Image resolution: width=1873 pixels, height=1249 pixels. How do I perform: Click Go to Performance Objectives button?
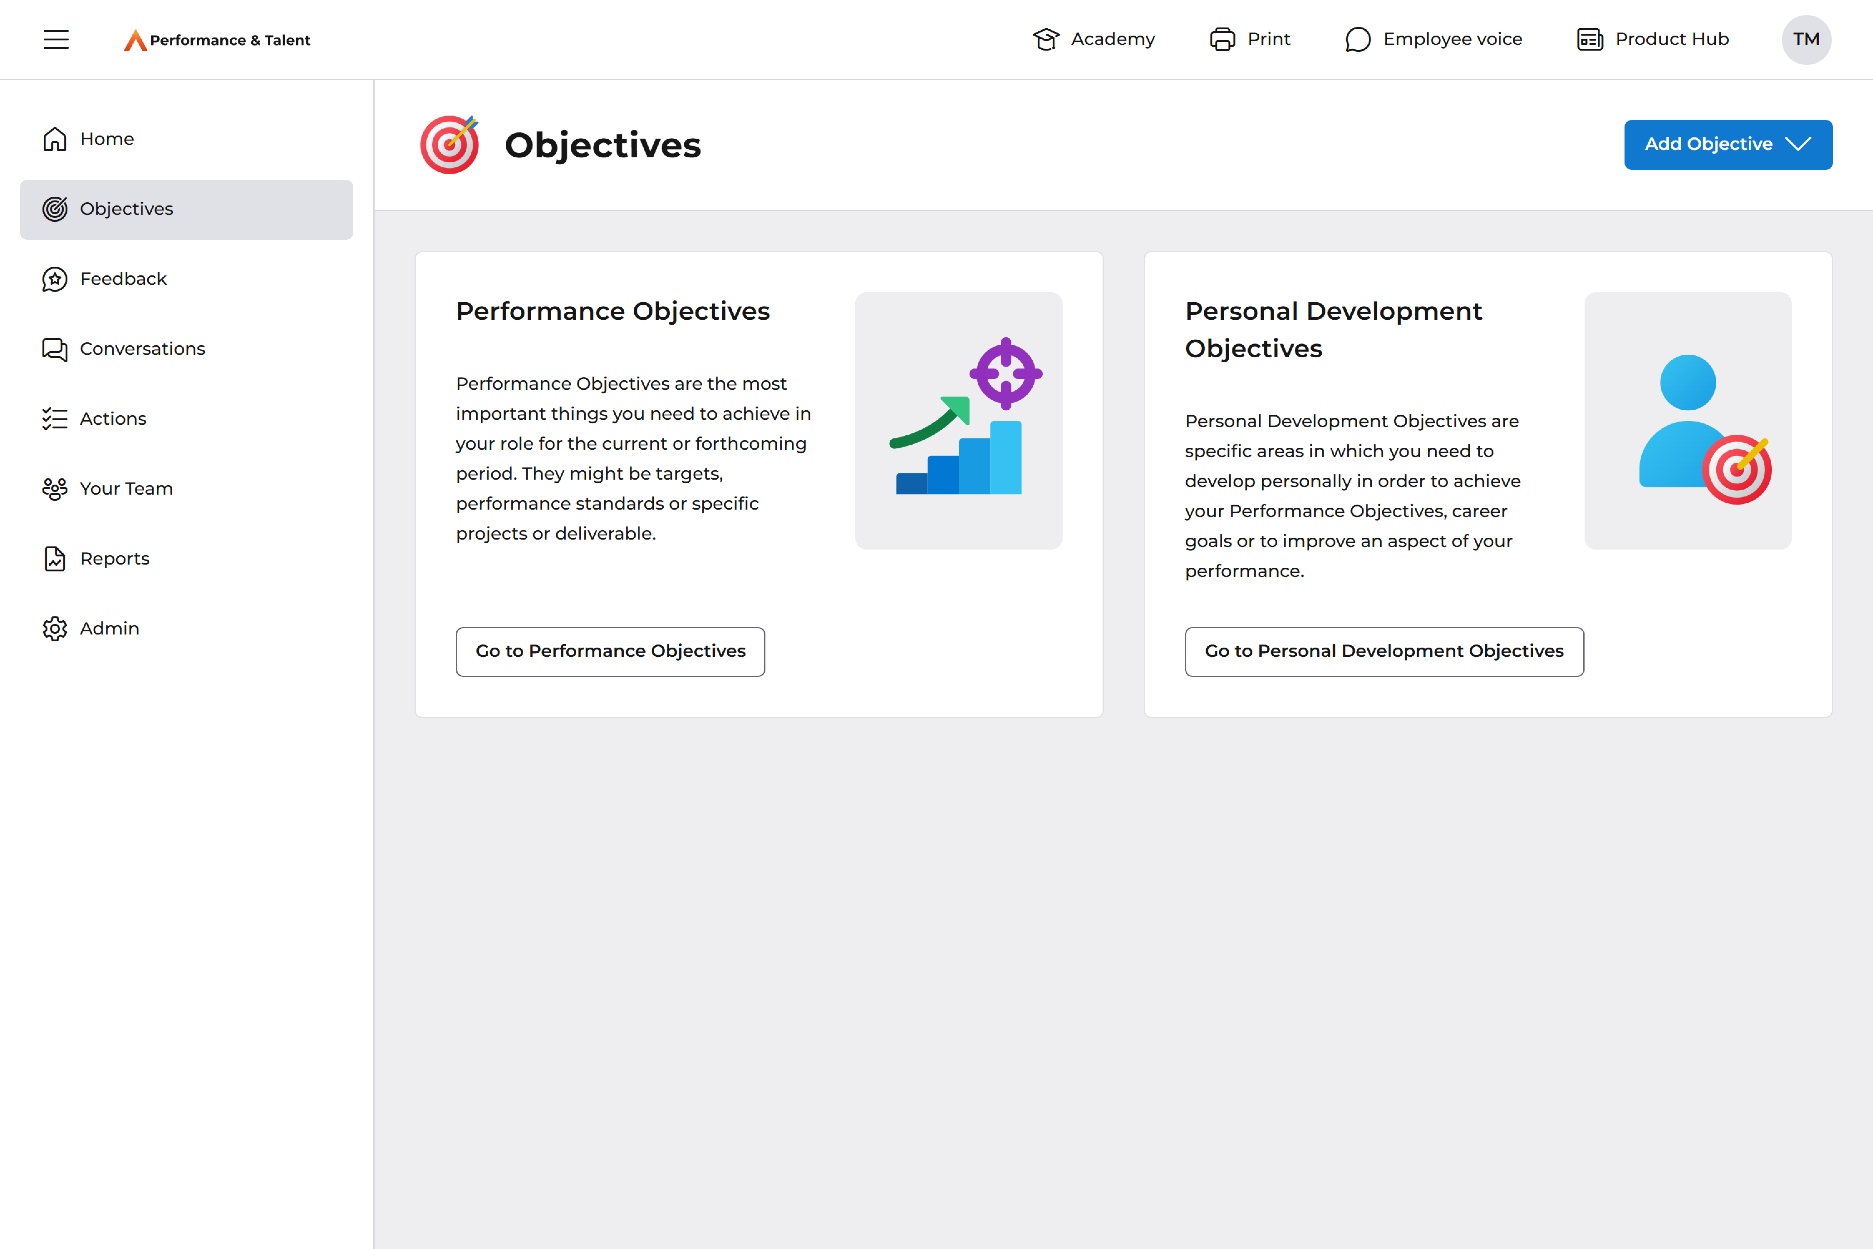point(610,652)
